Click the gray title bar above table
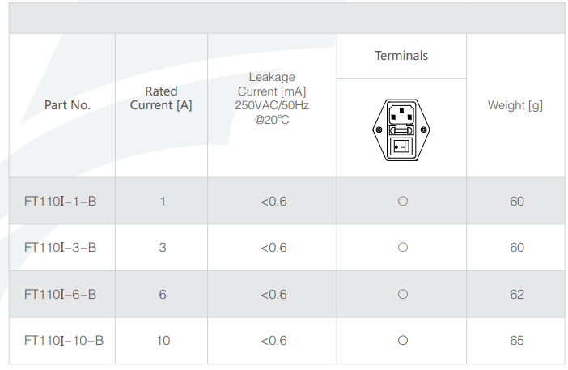 pos(287,18)
